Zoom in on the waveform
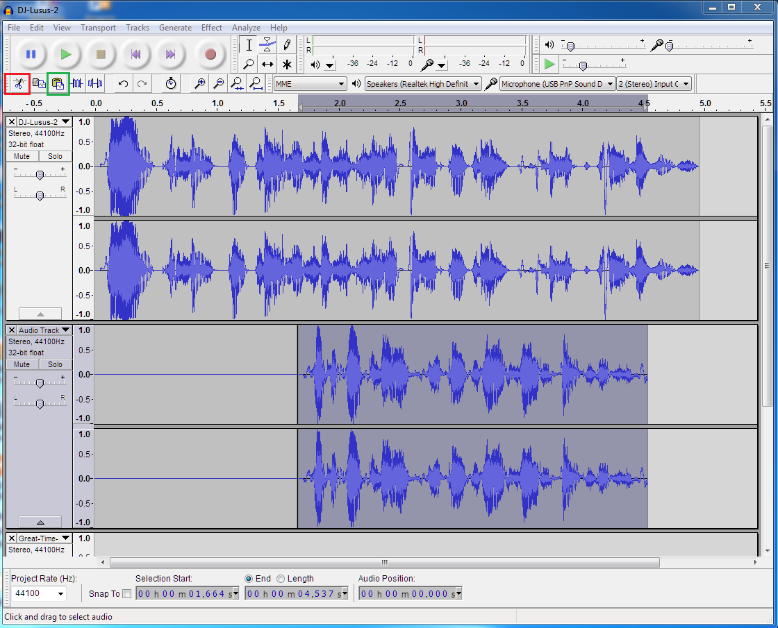The image size is (778, 628). tap(200, 83)
